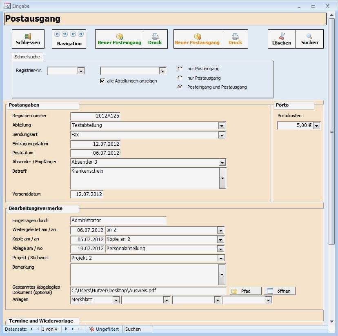Click the Schliessen button
The height and width of the screenshot is (336, 338).
[x=28, y=39]
